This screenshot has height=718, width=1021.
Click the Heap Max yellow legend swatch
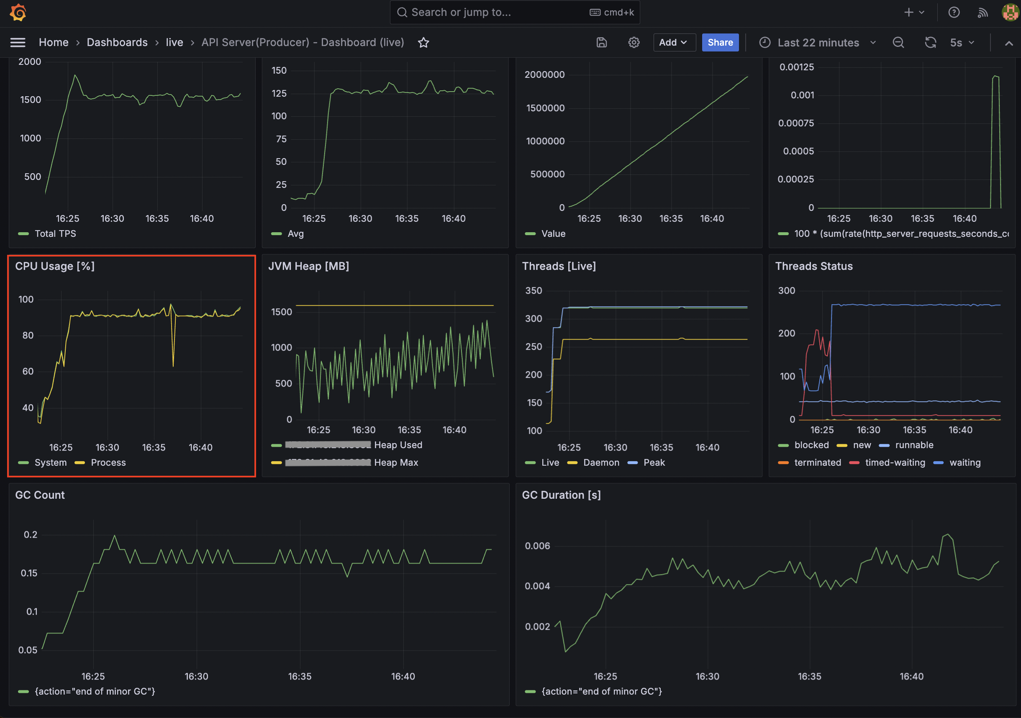click(x=277, y=463)
